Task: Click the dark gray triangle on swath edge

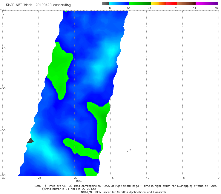Action: pos(30,141)
